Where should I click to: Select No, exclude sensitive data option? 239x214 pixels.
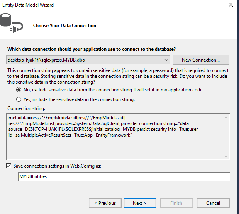[x=19, y=89]
